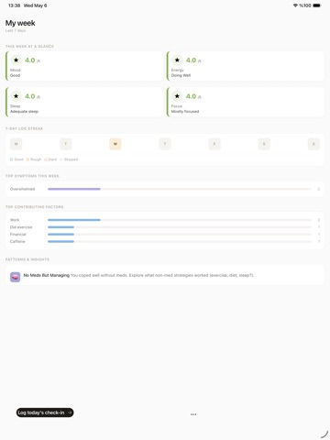The height and width of the screenshot is (440, 330).
Task: Select Monday in the log streak
Action: point(16,144)
